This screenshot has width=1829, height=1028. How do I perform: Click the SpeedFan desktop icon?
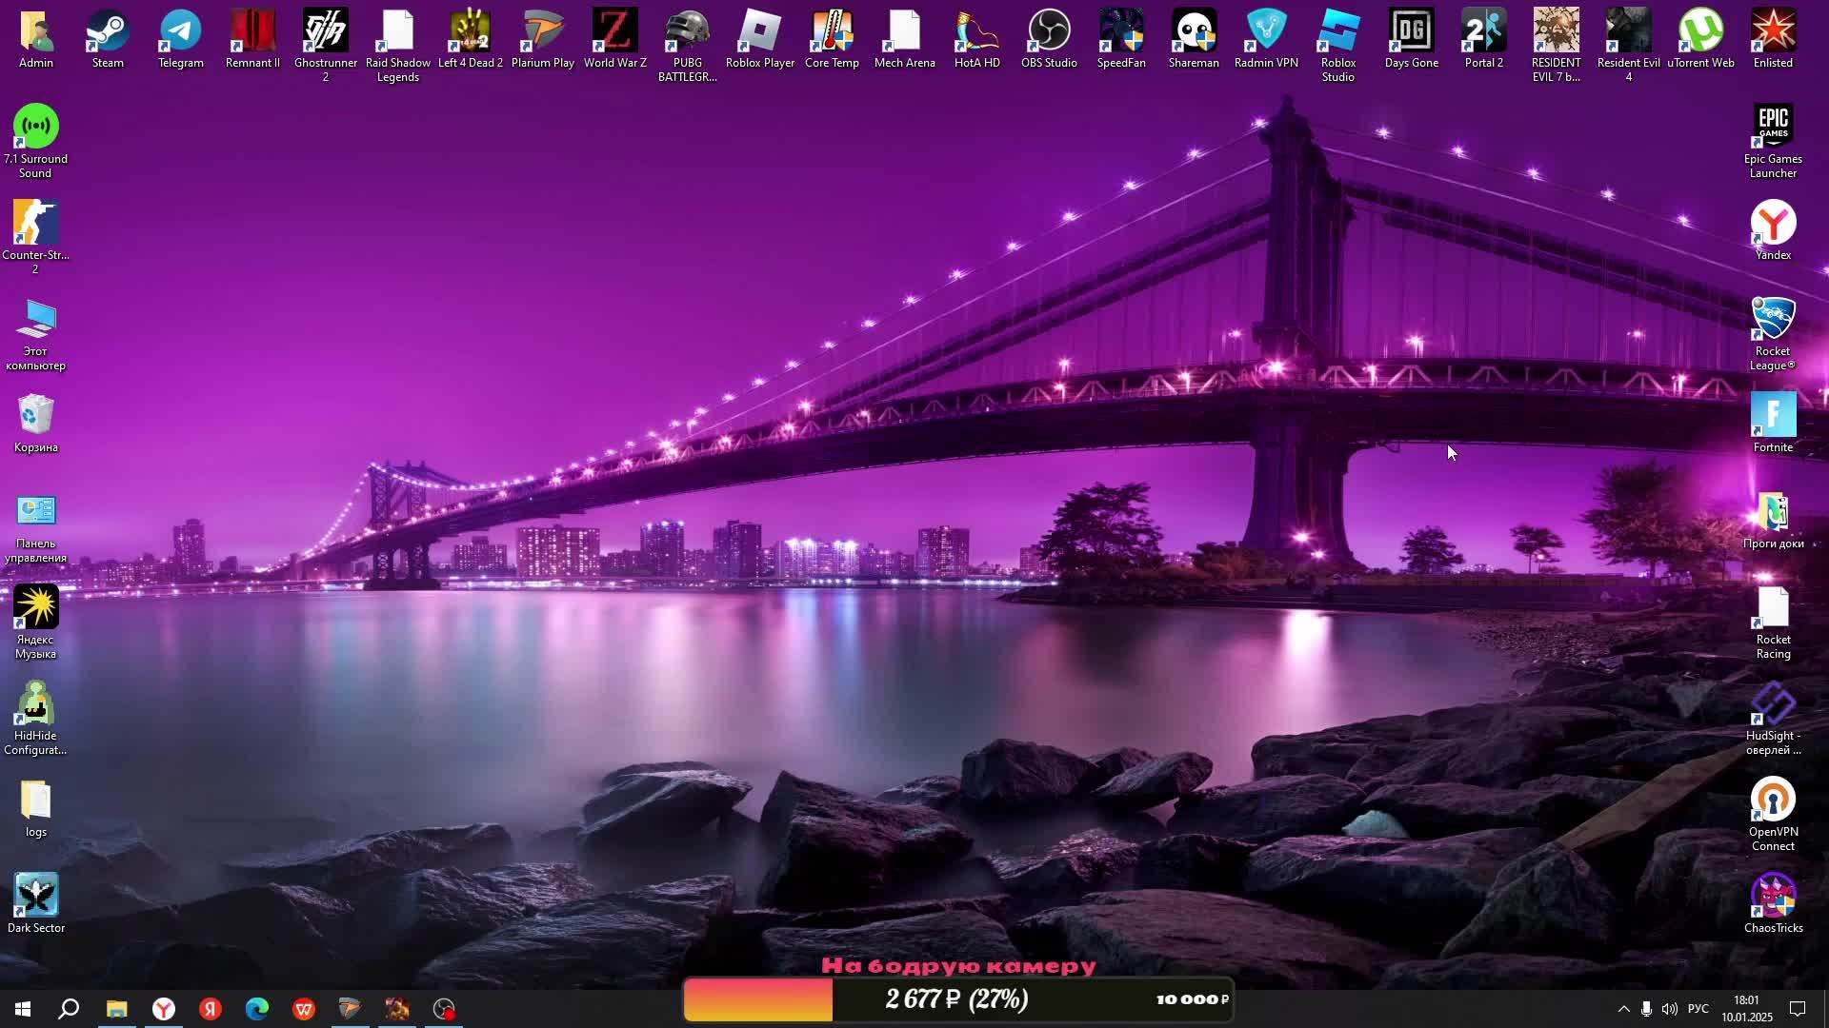(1121, 38)
